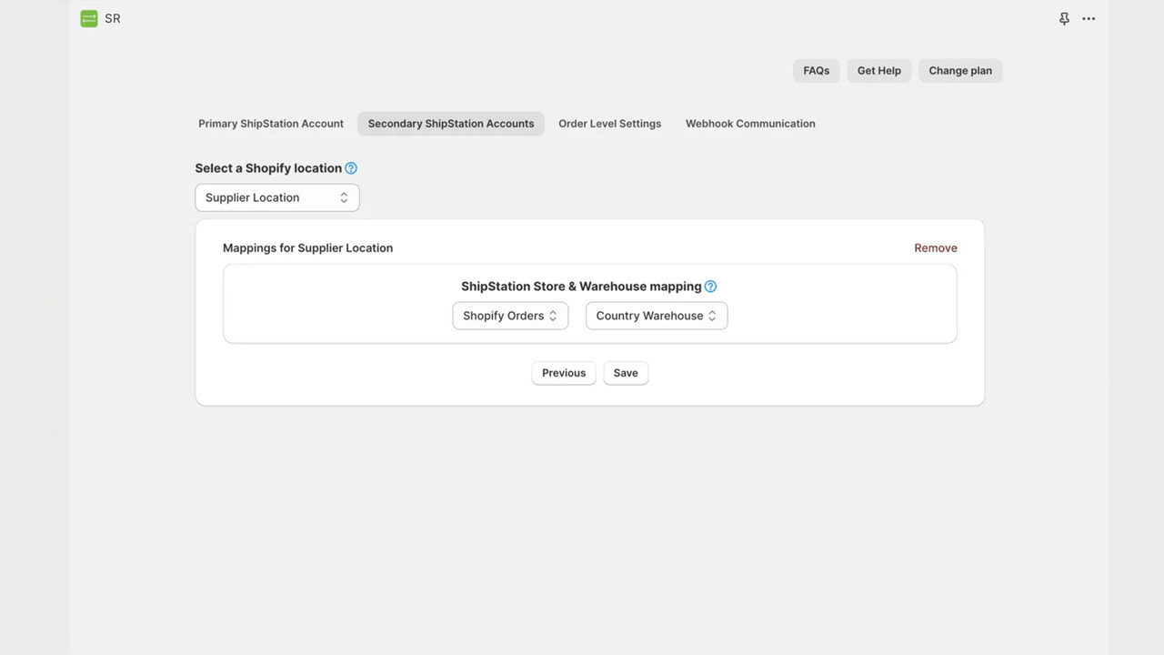
Task: Expand the Shopify Orders store dropdown
Action: tap(510, 316)
